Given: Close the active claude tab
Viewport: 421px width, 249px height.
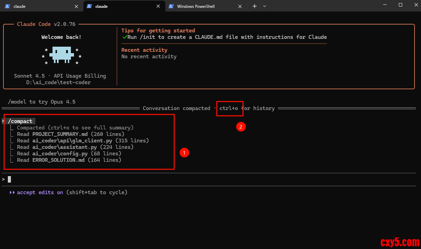Looking at the screenshot, I should (158, 6).
